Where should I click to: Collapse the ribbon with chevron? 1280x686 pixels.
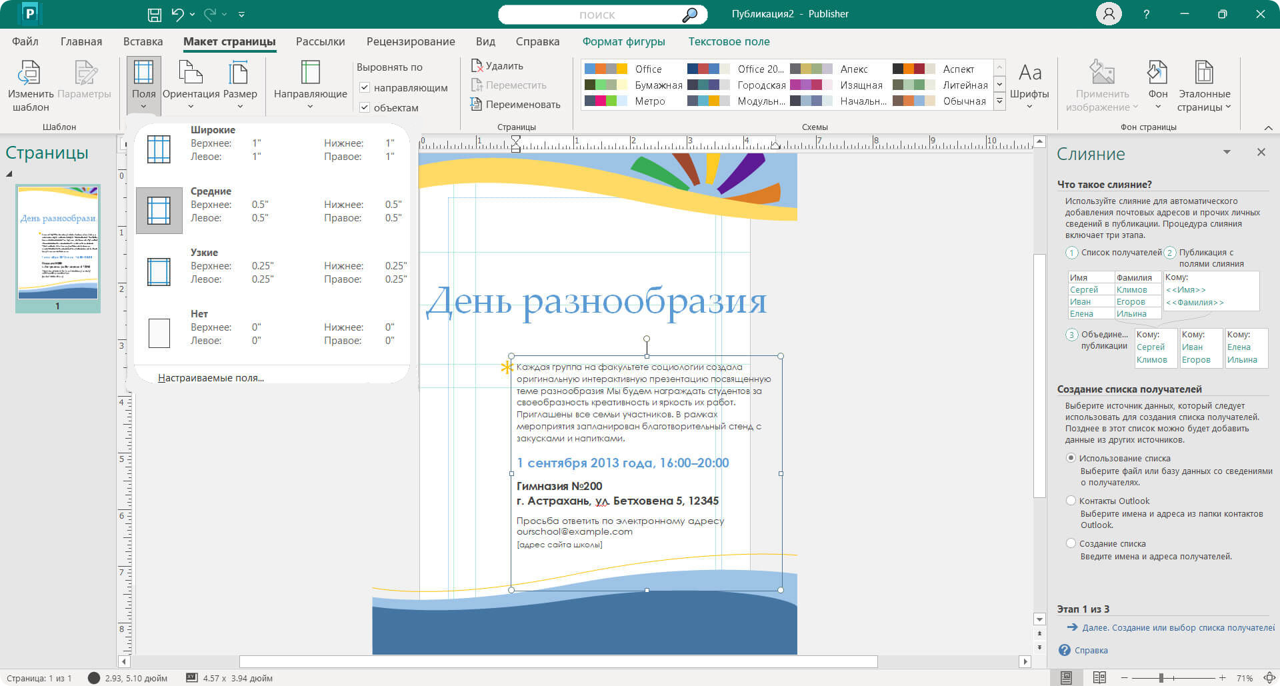1268,127
